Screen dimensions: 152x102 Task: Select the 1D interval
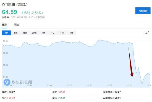[x=53, y=33]
